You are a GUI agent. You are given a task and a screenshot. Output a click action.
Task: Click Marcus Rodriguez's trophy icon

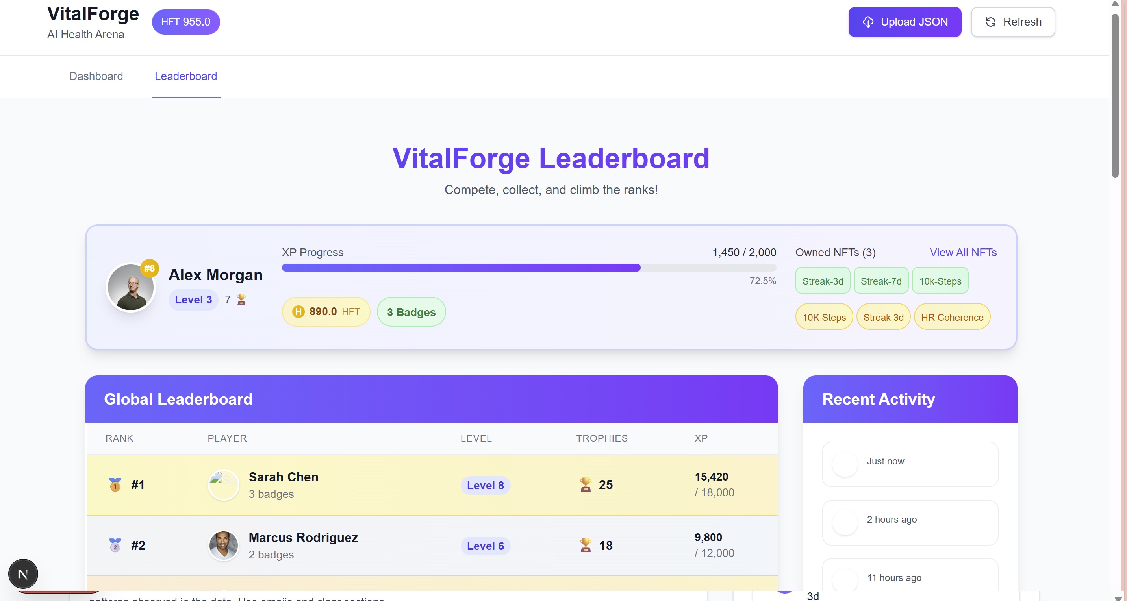[x=586, y=546]
